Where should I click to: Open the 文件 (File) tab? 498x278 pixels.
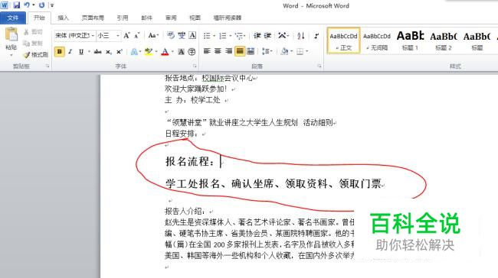pyautogui.click(x=13, y=18)
